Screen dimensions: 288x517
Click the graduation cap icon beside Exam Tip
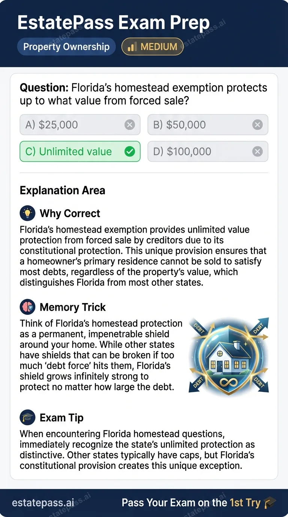tap(27, 417)
